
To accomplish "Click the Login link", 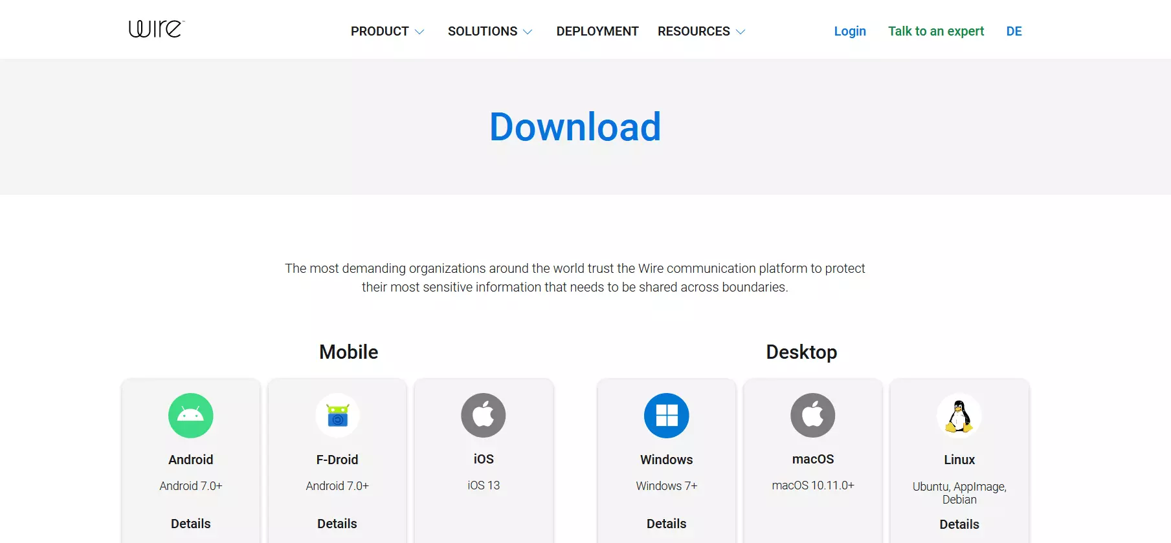I will pos(850,31).
